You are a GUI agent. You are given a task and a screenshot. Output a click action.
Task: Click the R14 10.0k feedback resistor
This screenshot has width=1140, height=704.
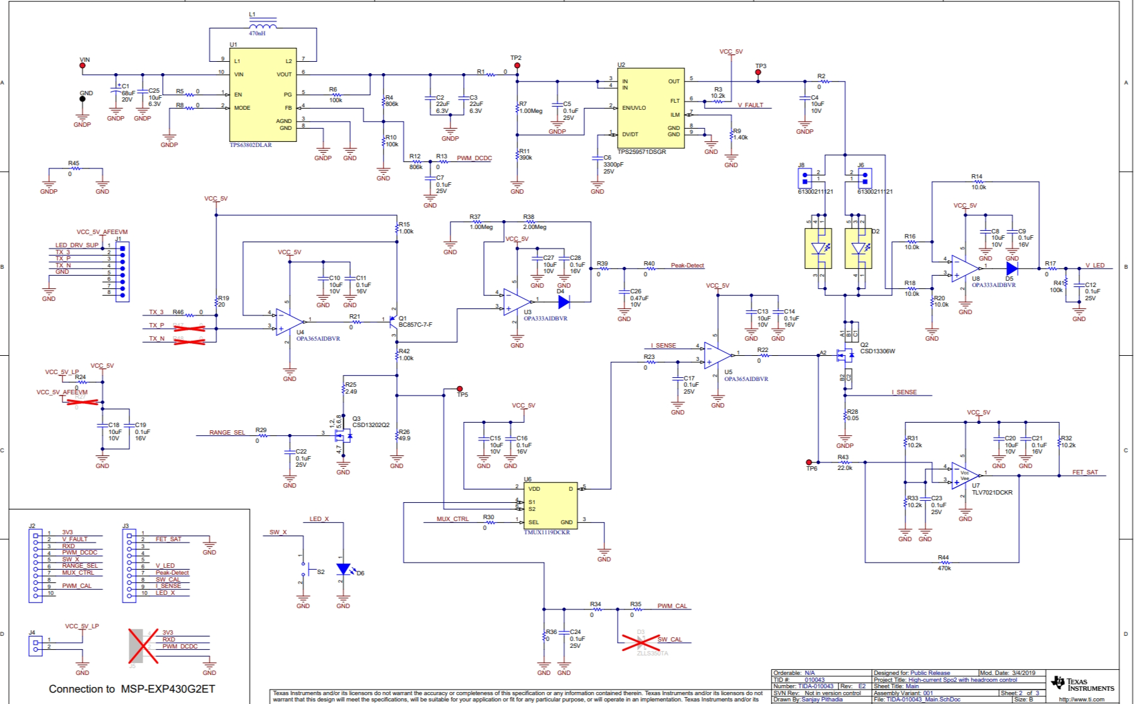pyautogui.click(x=978, y=182)
